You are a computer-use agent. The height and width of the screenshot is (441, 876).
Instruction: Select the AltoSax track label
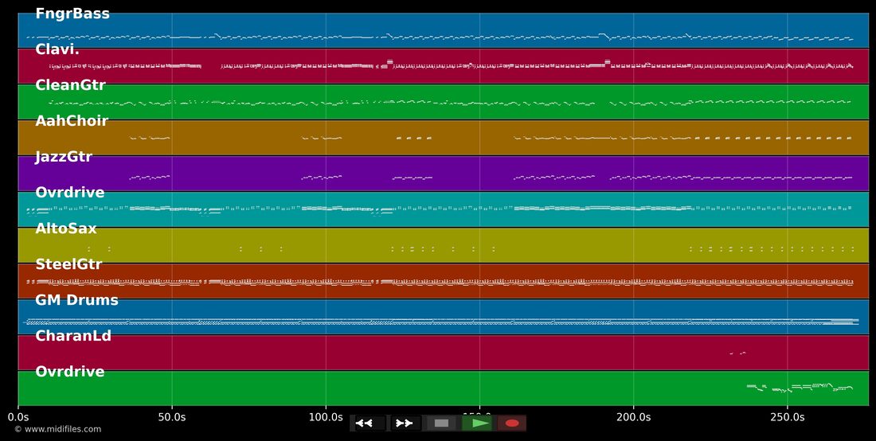[66, 228]
